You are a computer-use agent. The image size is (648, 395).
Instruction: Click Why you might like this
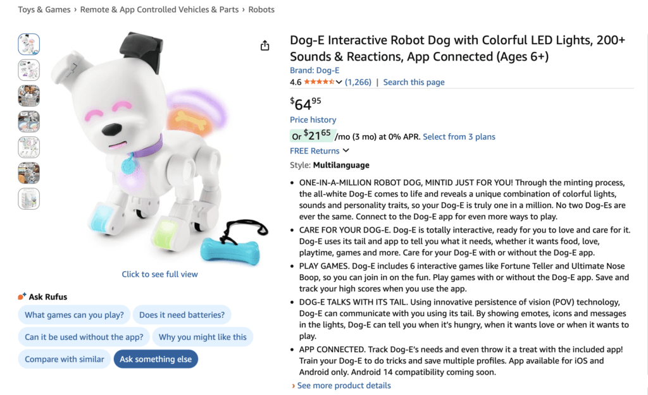pos(202,337)
